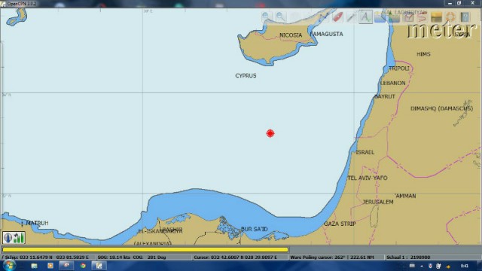Click the TRIPOLI label on chart
This screenshot has height=271, width=482.
[x=399, y=69]
